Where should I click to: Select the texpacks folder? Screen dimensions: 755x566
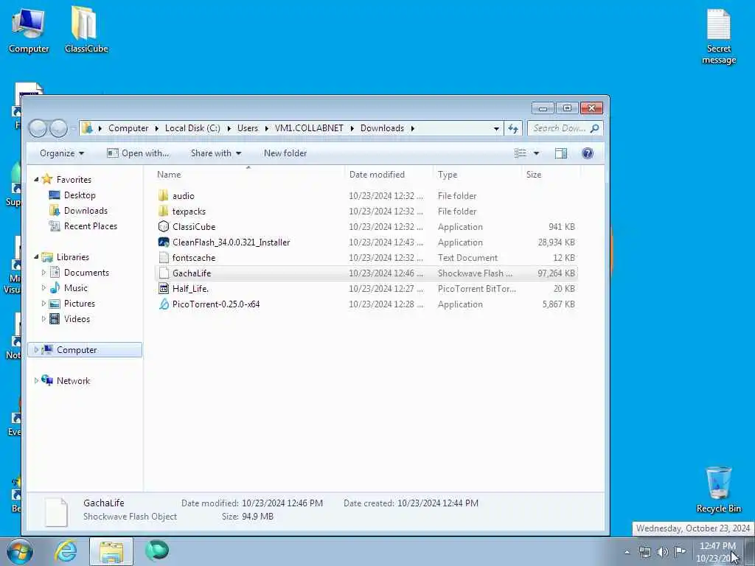click(x=366, y=212)
